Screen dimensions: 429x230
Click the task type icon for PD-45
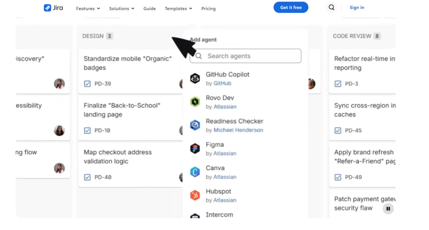pos(338,130)
